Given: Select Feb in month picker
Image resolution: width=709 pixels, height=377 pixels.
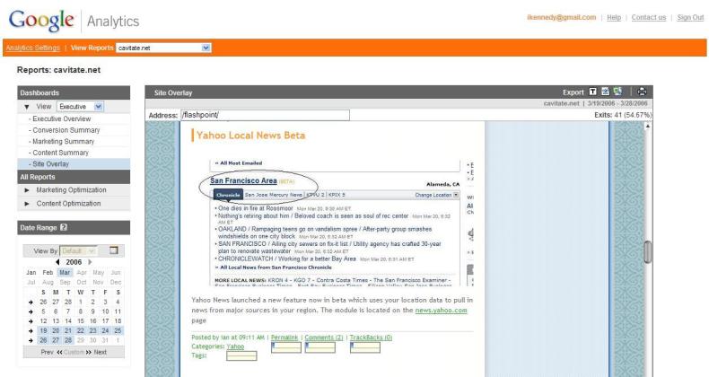Looking at the screenshot, I should (48, 273).
